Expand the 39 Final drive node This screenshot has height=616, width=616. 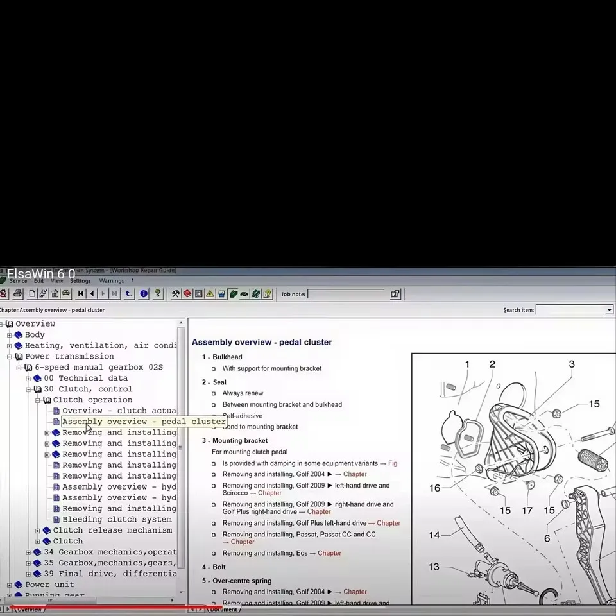(28, 574)
